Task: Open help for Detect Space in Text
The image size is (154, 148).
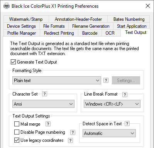Action: 127,124
